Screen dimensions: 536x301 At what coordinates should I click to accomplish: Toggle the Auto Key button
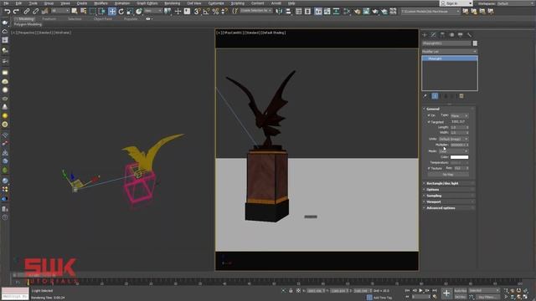(460, 291)
